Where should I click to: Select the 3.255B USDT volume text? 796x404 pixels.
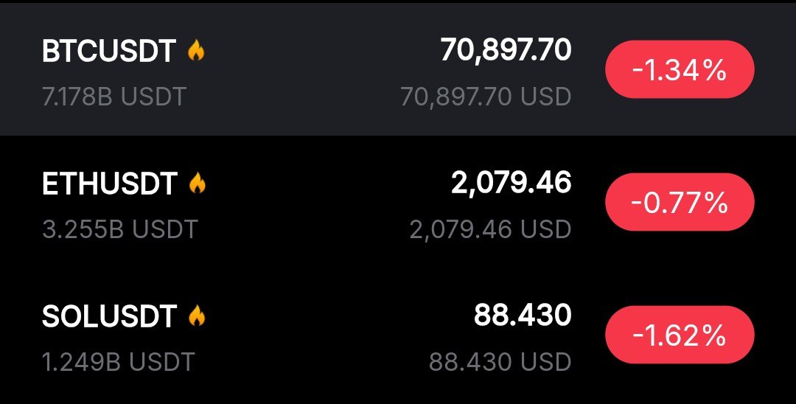coord(120,229)
